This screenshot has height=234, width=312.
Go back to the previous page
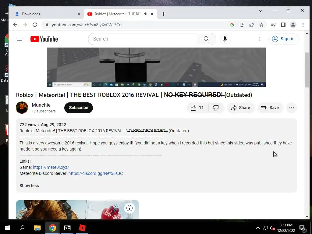pyautogui.click(x=15, y=25)
